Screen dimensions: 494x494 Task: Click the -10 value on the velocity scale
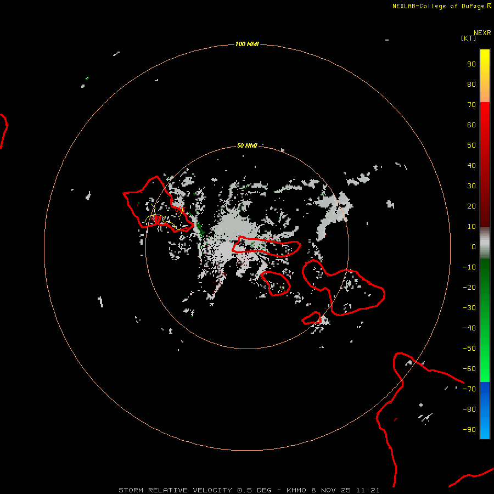[469, 267]
